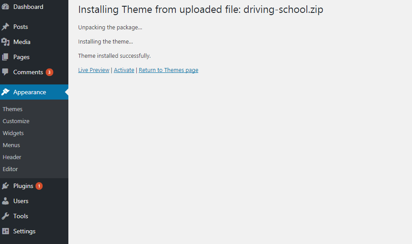
Task: Open Menus under Appearance
Action: 11,145
